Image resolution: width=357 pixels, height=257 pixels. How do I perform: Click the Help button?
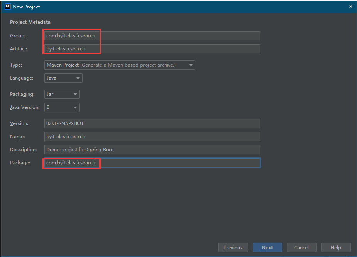(335, 247)
